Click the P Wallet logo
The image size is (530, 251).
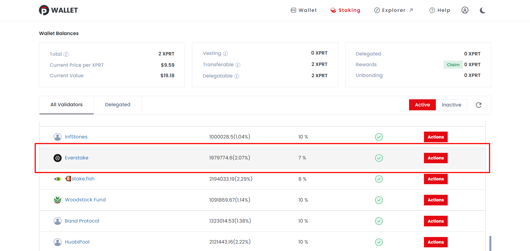(x=59, y=10)
